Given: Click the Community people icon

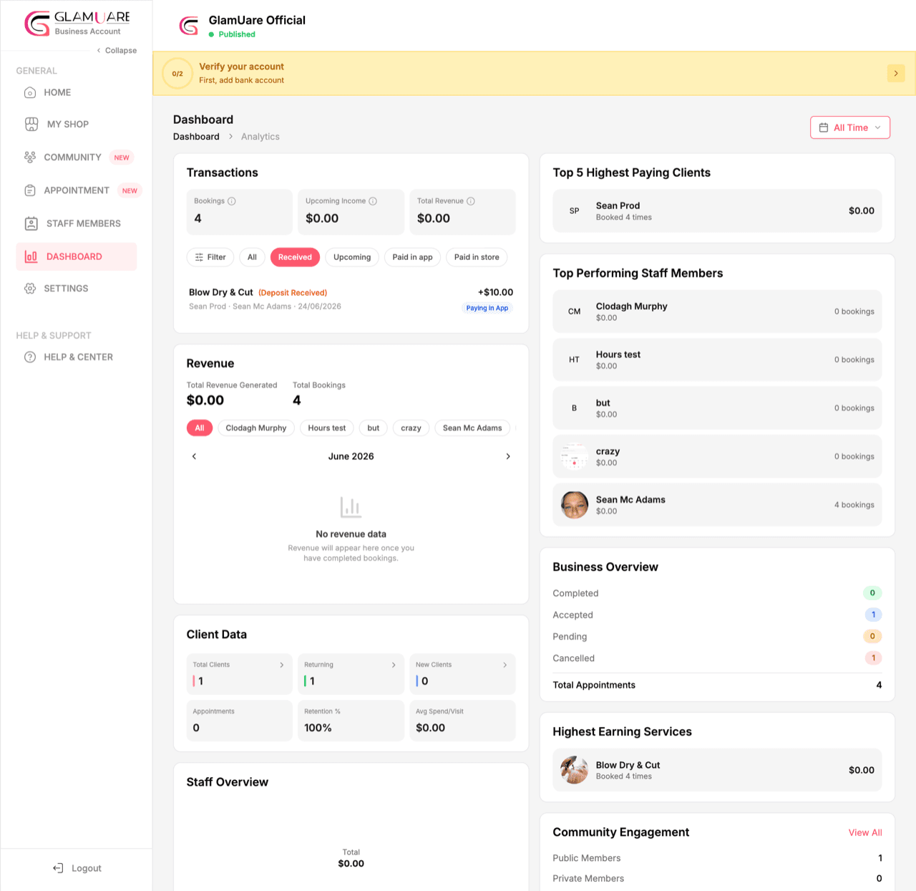Looking at the screenshot, I should pyautogui.click(x=30, y=157).
